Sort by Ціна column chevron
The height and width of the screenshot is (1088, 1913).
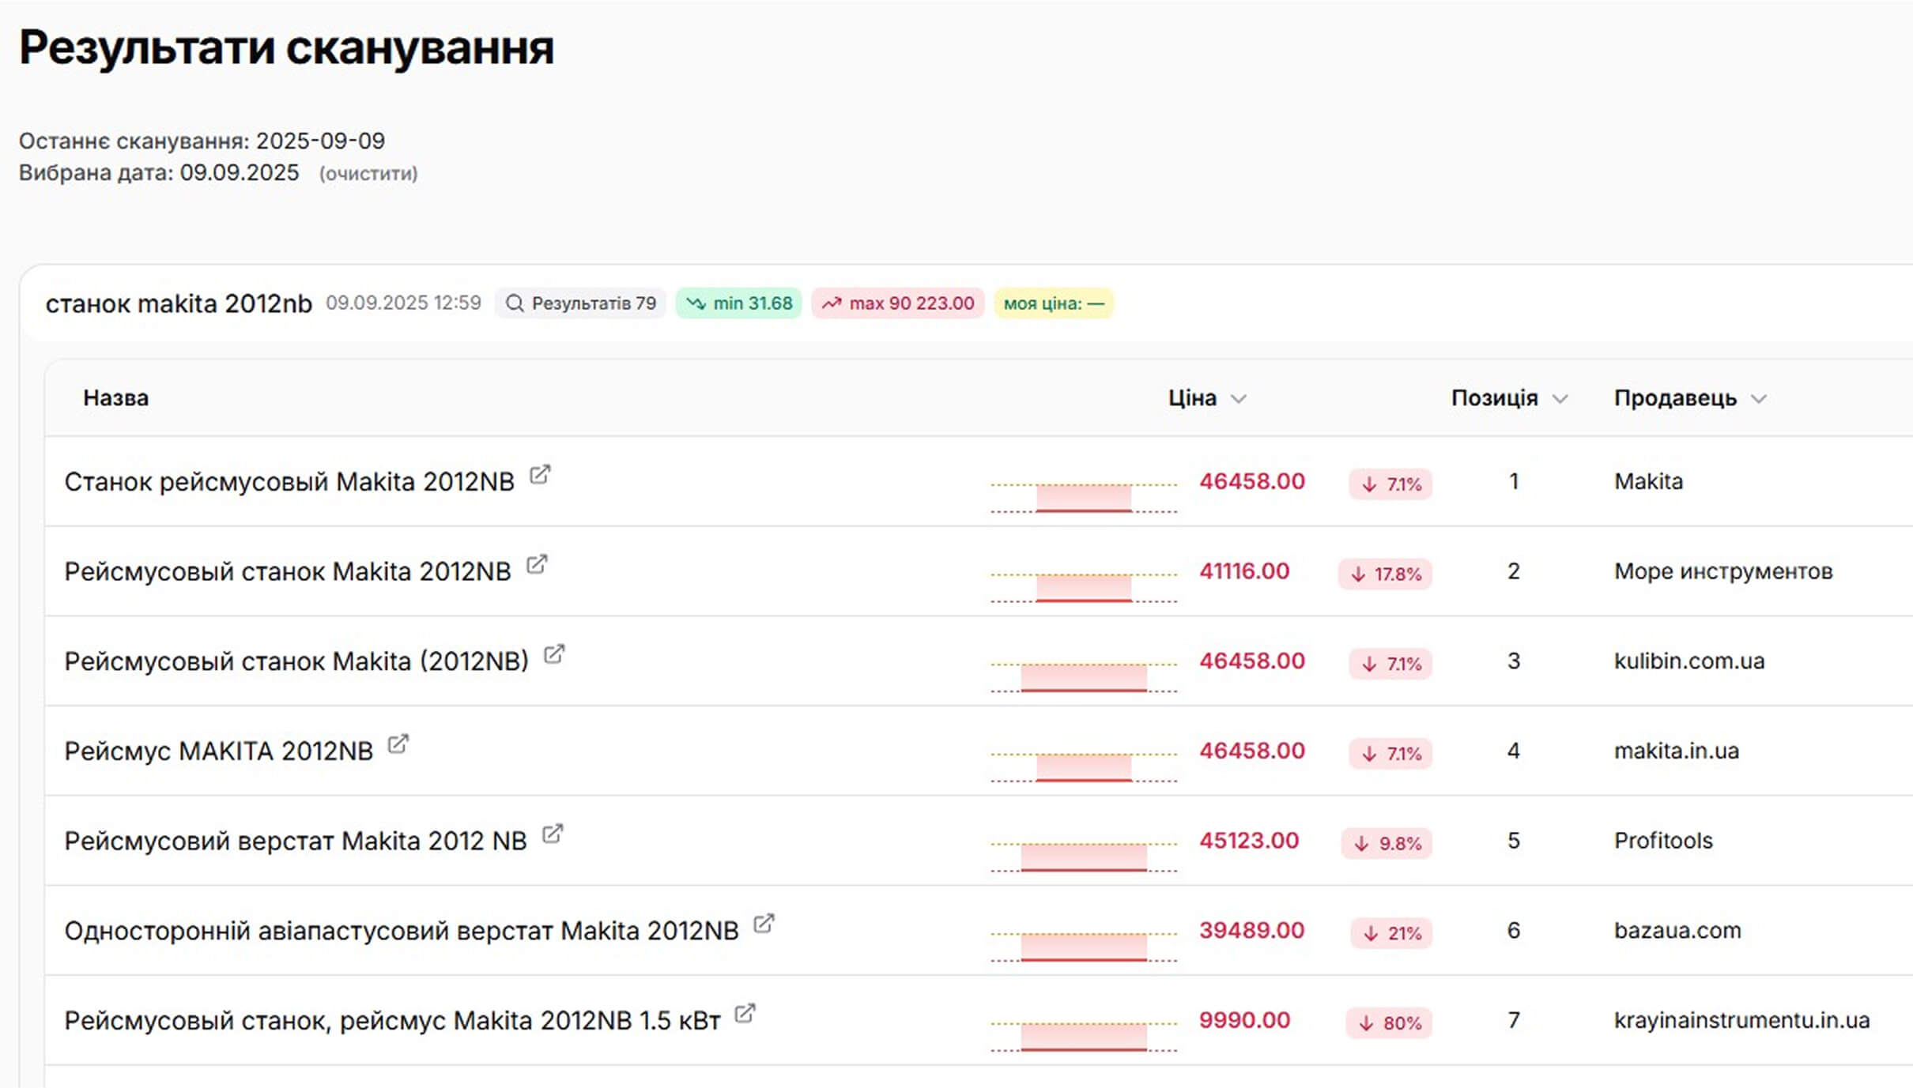[1239, 399]
